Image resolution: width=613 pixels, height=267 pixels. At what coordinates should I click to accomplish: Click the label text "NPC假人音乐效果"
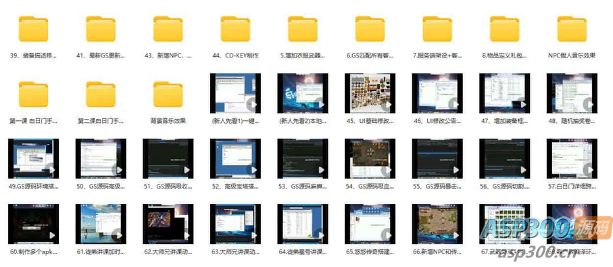click(x=572, y=55)
